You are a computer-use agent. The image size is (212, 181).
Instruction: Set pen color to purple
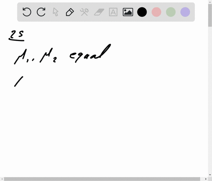[x=185, y=12]
